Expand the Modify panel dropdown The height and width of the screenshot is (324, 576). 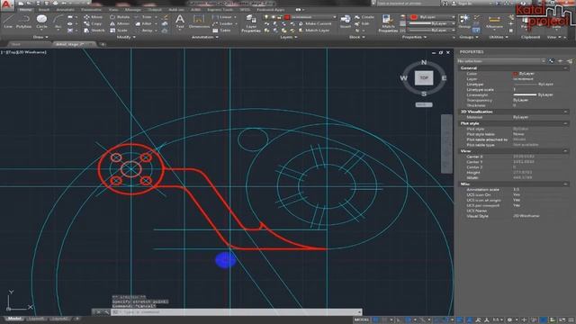tap(126, 37)
